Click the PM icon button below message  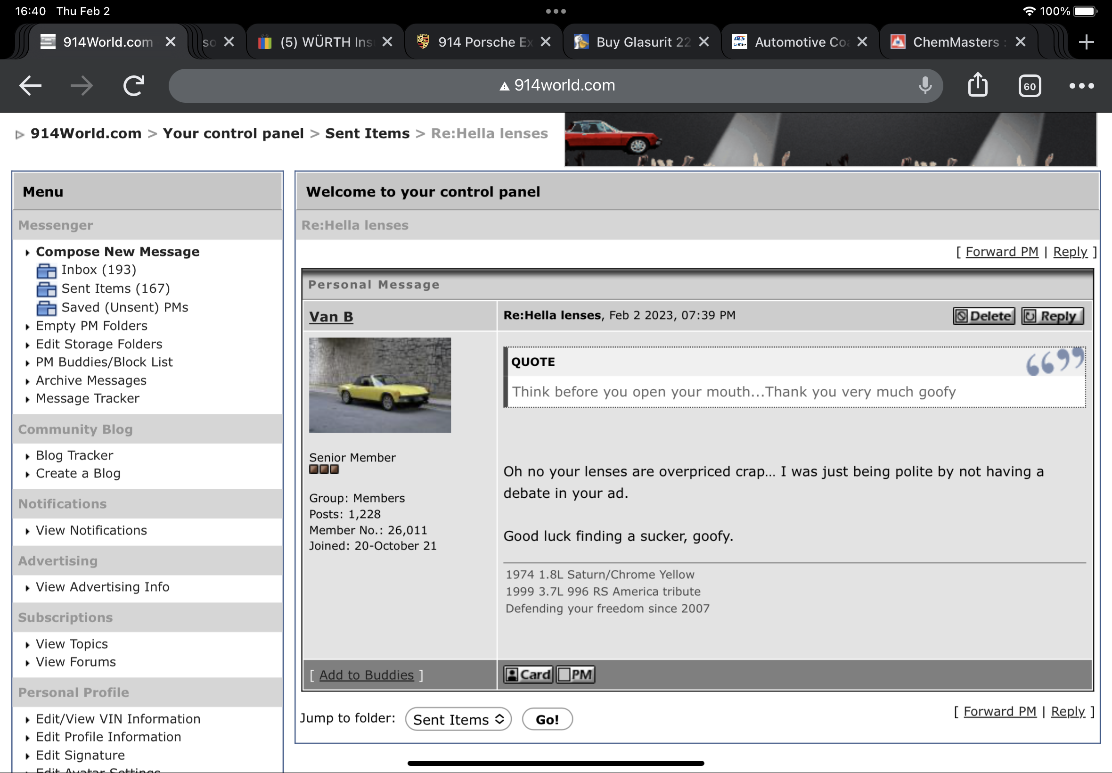click(576, 674)
